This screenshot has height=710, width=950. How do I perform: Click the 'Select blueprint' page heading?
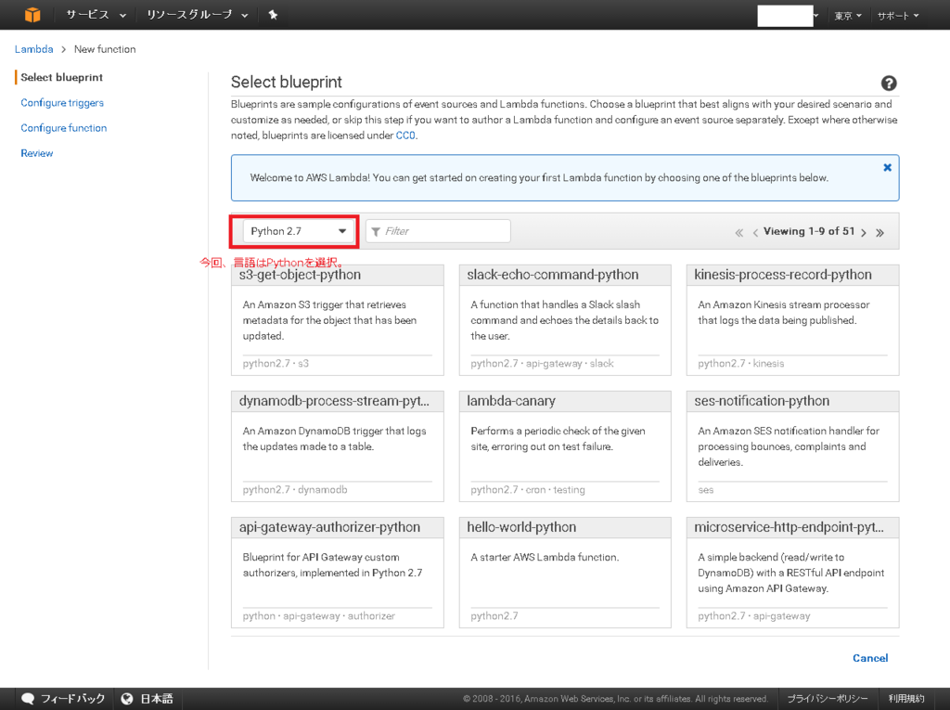point(287,82)
